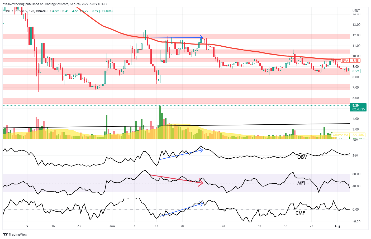Image resolution: width=371 pixels, height=239 pixels.
Task: Click the TradingView logo at bottom-left
Action: pos(15,234)
